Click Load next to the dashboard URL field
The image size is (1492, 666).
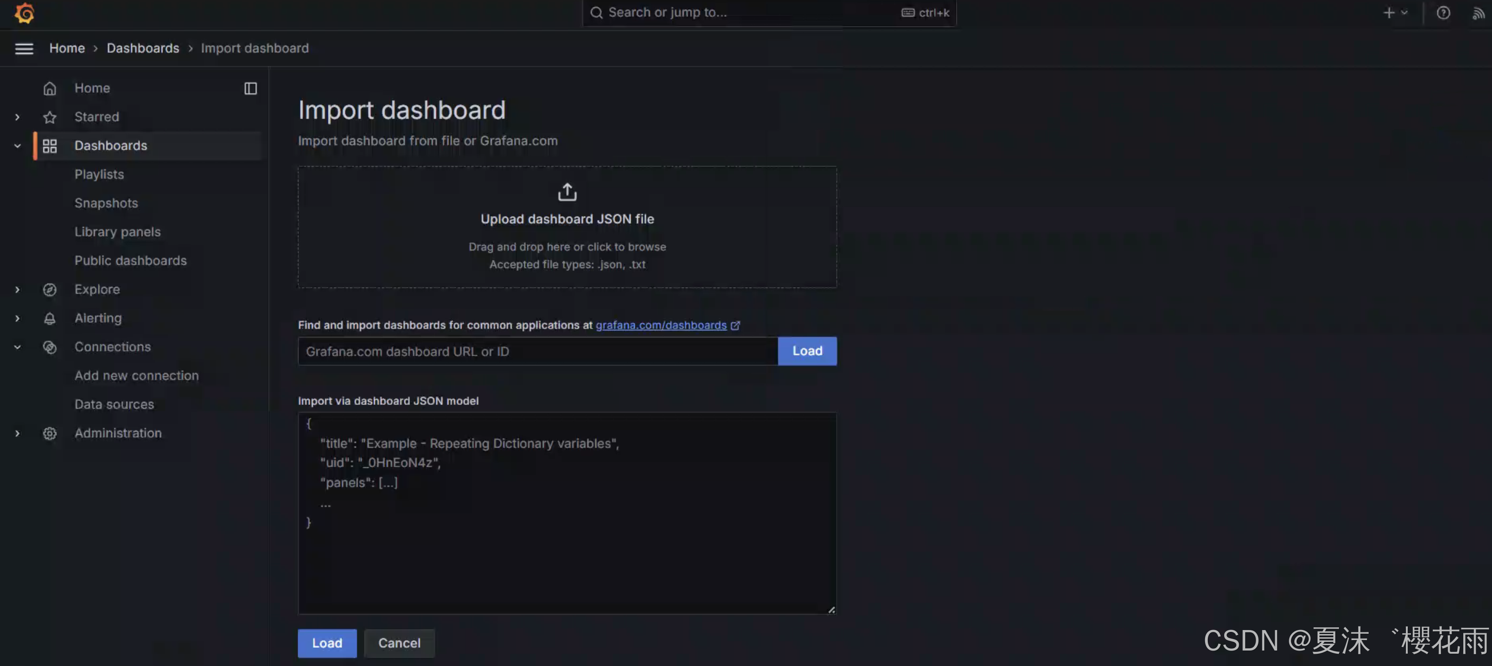[807, 351]
